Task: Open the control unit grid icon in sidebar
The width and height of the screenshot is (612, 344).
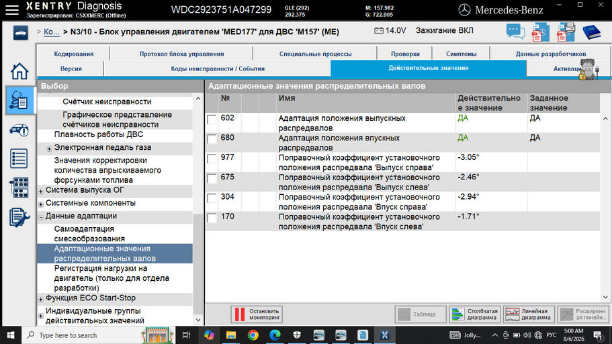Action: [x=19, y=188]
